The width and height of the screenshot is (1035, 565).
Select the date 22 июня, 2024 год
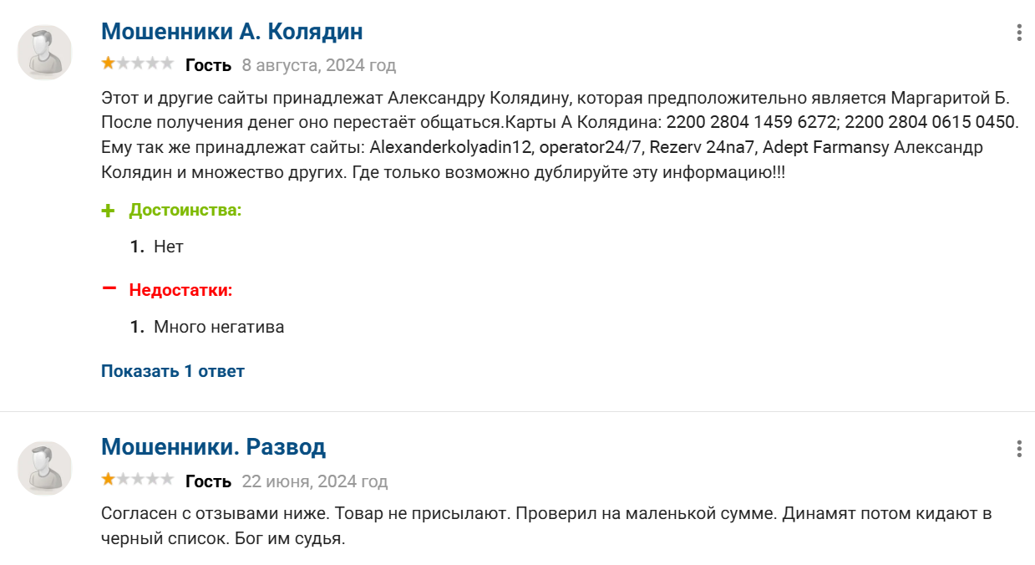[x=314, y=481]
